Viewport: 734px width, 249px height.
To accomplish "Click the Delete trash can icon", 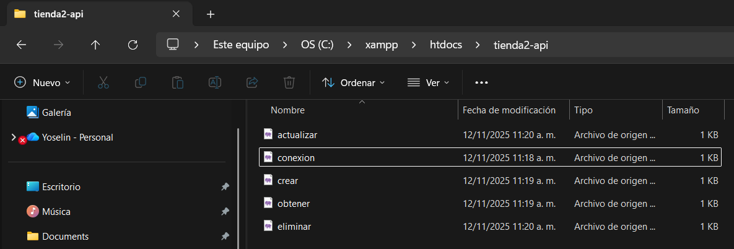I will tap(289, 83).
